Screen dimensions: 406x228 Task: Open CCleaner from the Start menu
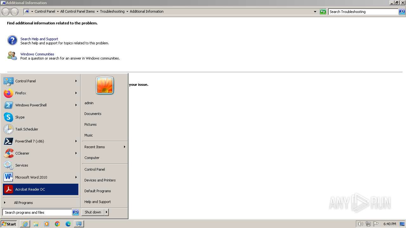point(9,153)
